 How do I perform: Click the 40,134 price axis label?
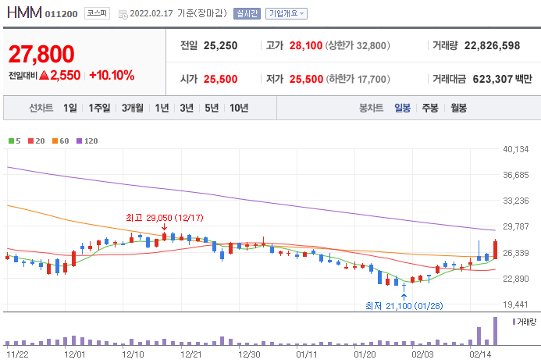click(x=515, y=149)
